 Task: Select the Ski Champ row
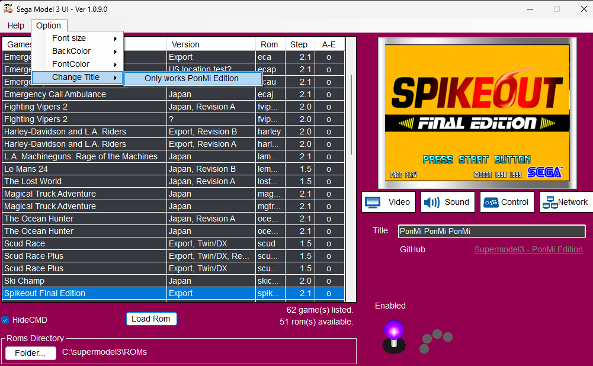point(173,281)
